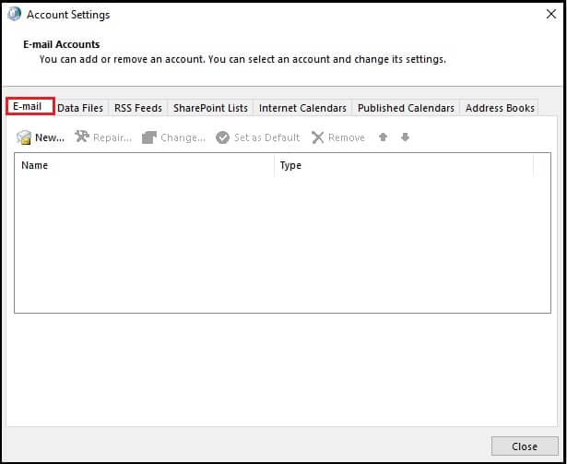
Task: Click the New account envelope icon
Action: coord(24,137)
